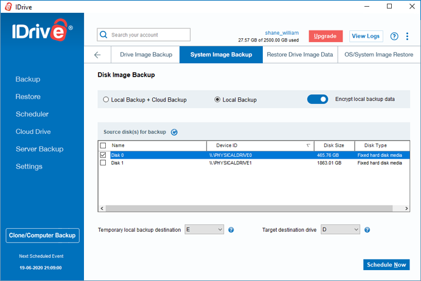Toggle Encrypt local backup data switch
Image resolution: width=421 pixels, height=281 pixels.
(318, 99)
